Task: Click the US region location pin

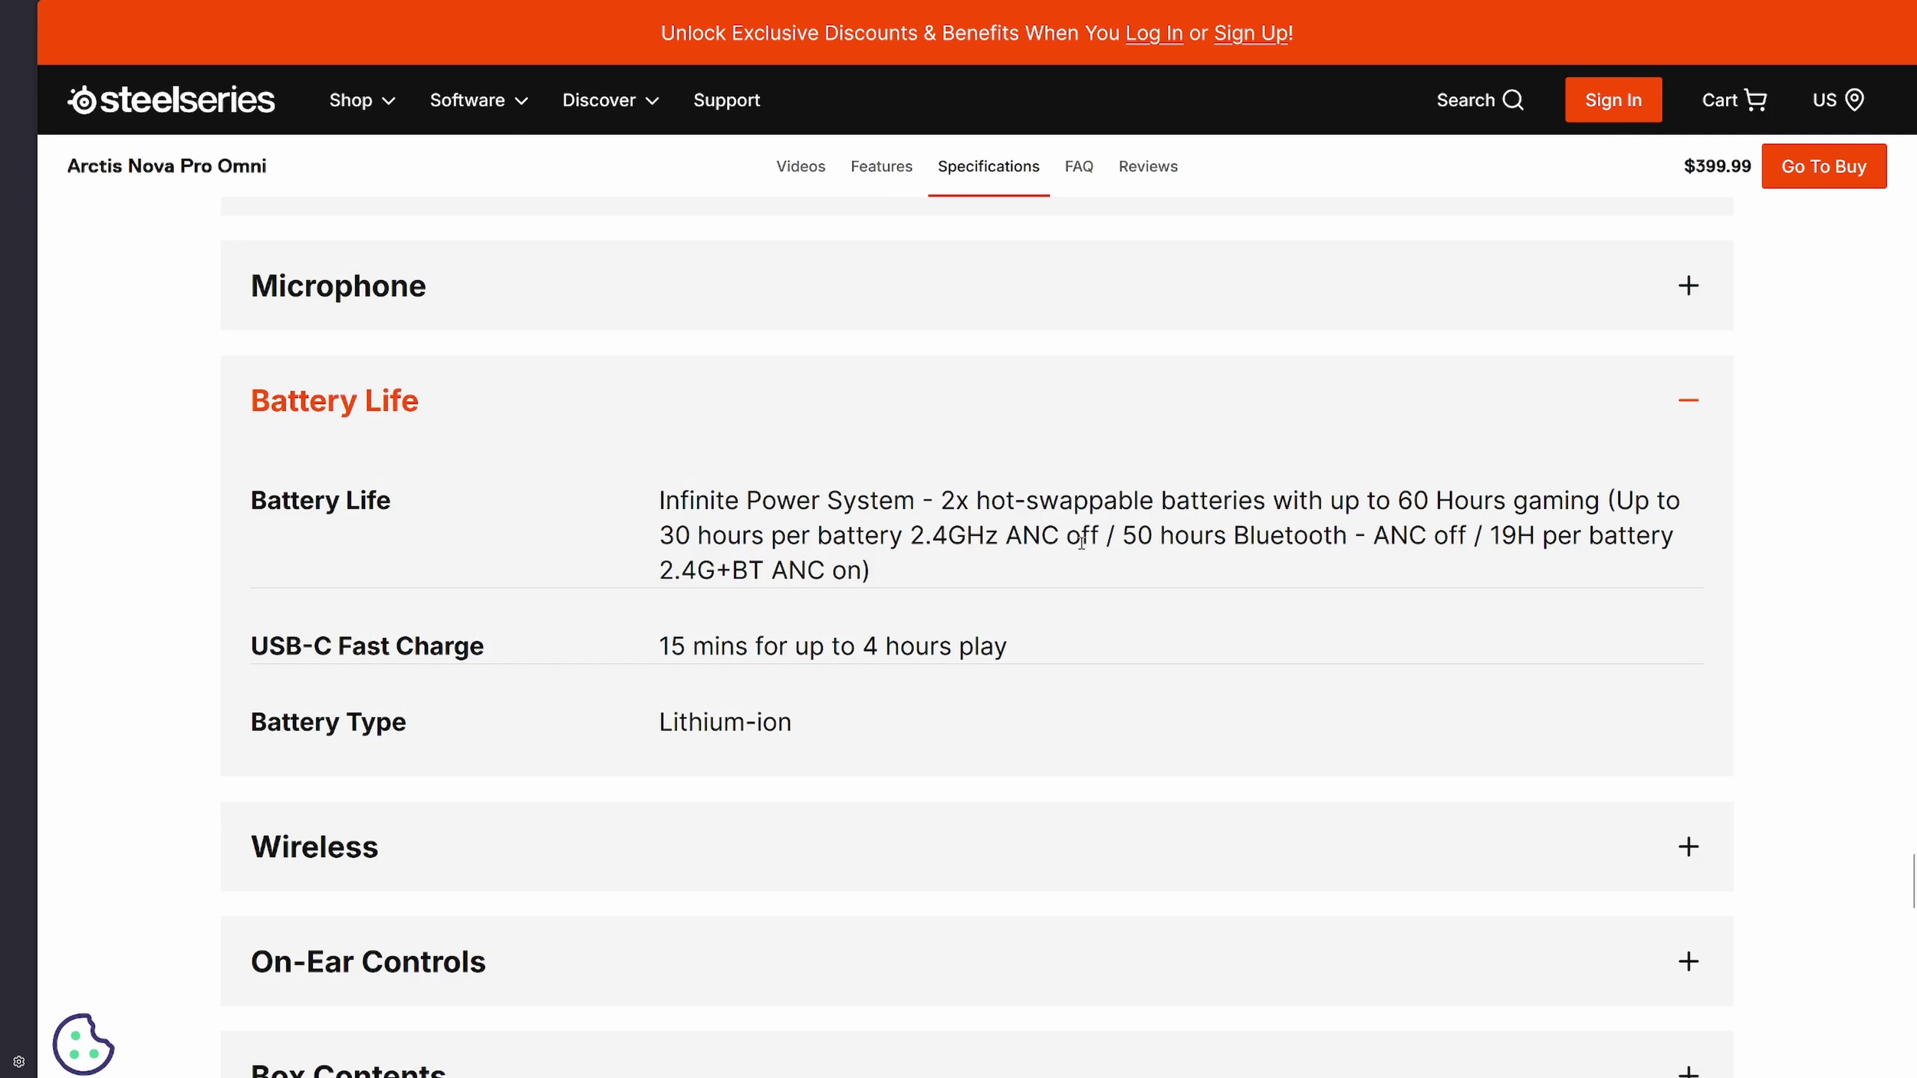Action: click(x=1854, y=100)
